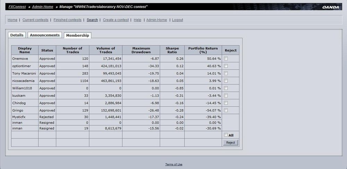Viewport: 347px width, 169px height.
Task: Click the 0.26 Sharpe ratio value
Action: coord(180,59)
